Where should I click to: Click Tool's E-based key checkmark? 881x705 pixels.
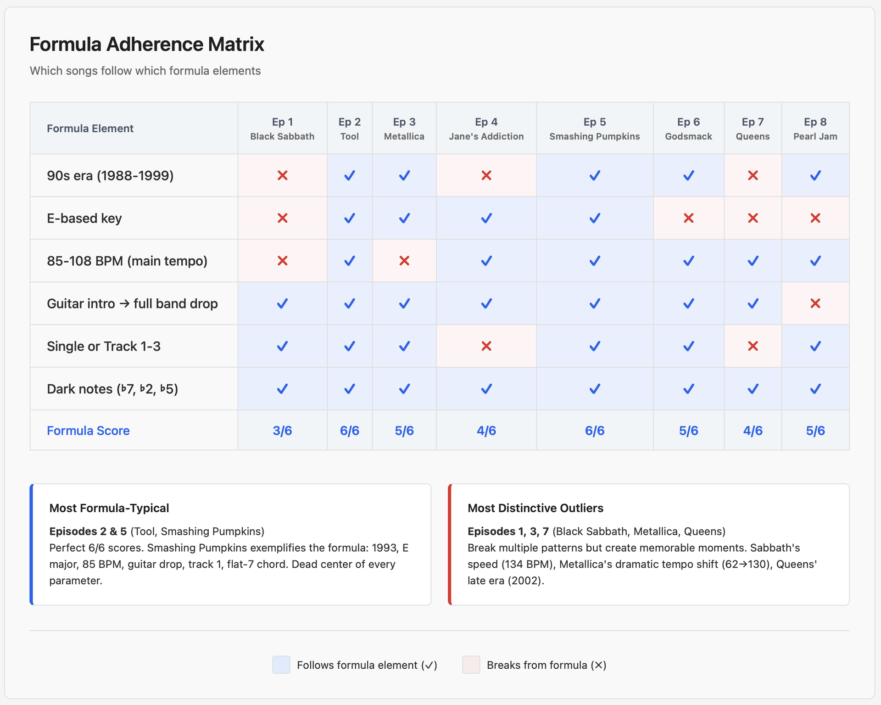point(349,218)
